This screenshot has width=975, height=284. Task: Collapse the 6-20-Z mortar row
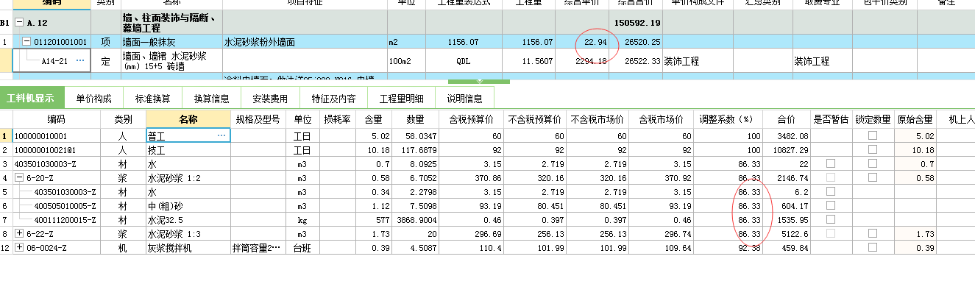(x=20, y=178)
